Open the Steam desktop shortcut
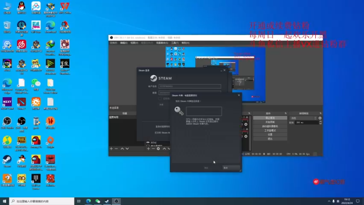364x205 pixels. pyautogui.click(x=7, y=161)
